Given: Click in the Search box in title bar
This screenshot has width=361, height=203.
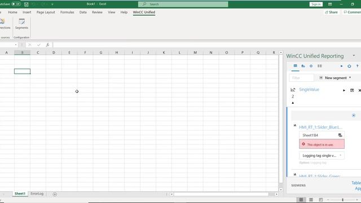Looking at the screenshot, I should click(x=183, y=4).
